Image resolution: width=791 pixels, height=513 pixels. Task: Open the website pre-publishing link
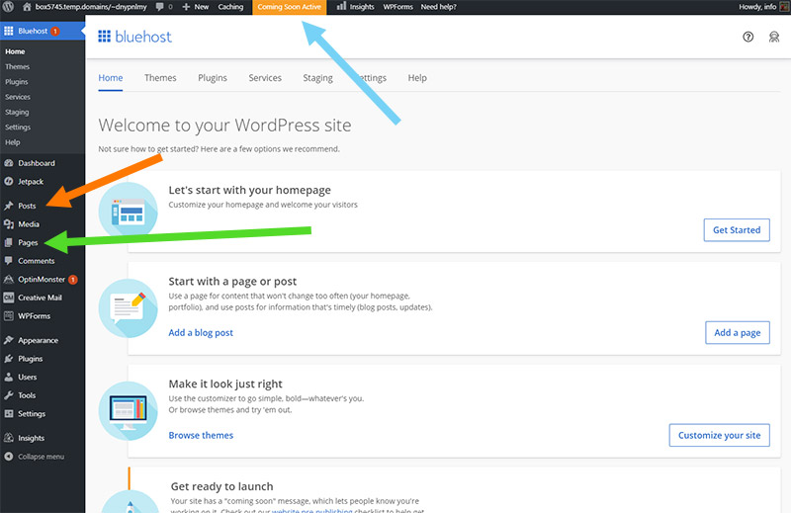pyautogui.click(x=312, y=510)
